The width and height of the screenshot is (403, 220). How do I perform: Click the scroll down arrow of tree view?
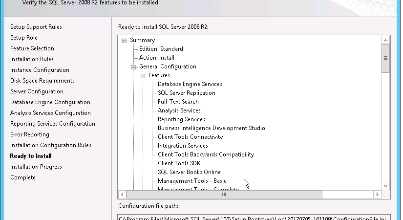385,186
